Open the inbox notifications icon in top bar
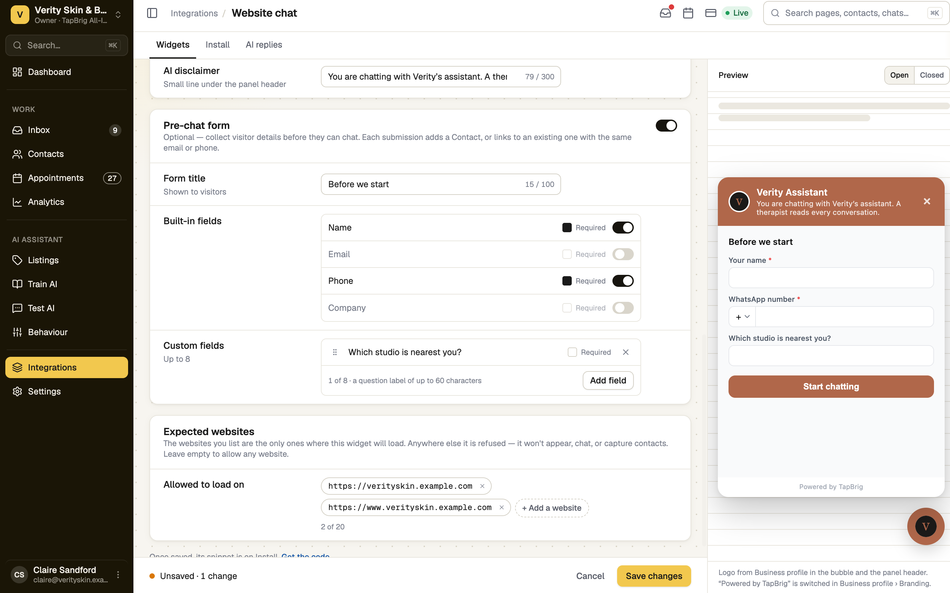 point(665,13)
